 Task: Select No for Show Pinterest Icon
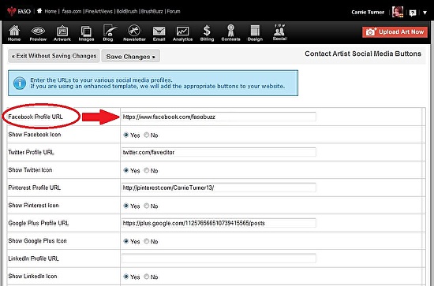pyautogui.click(x=147, y=206)
